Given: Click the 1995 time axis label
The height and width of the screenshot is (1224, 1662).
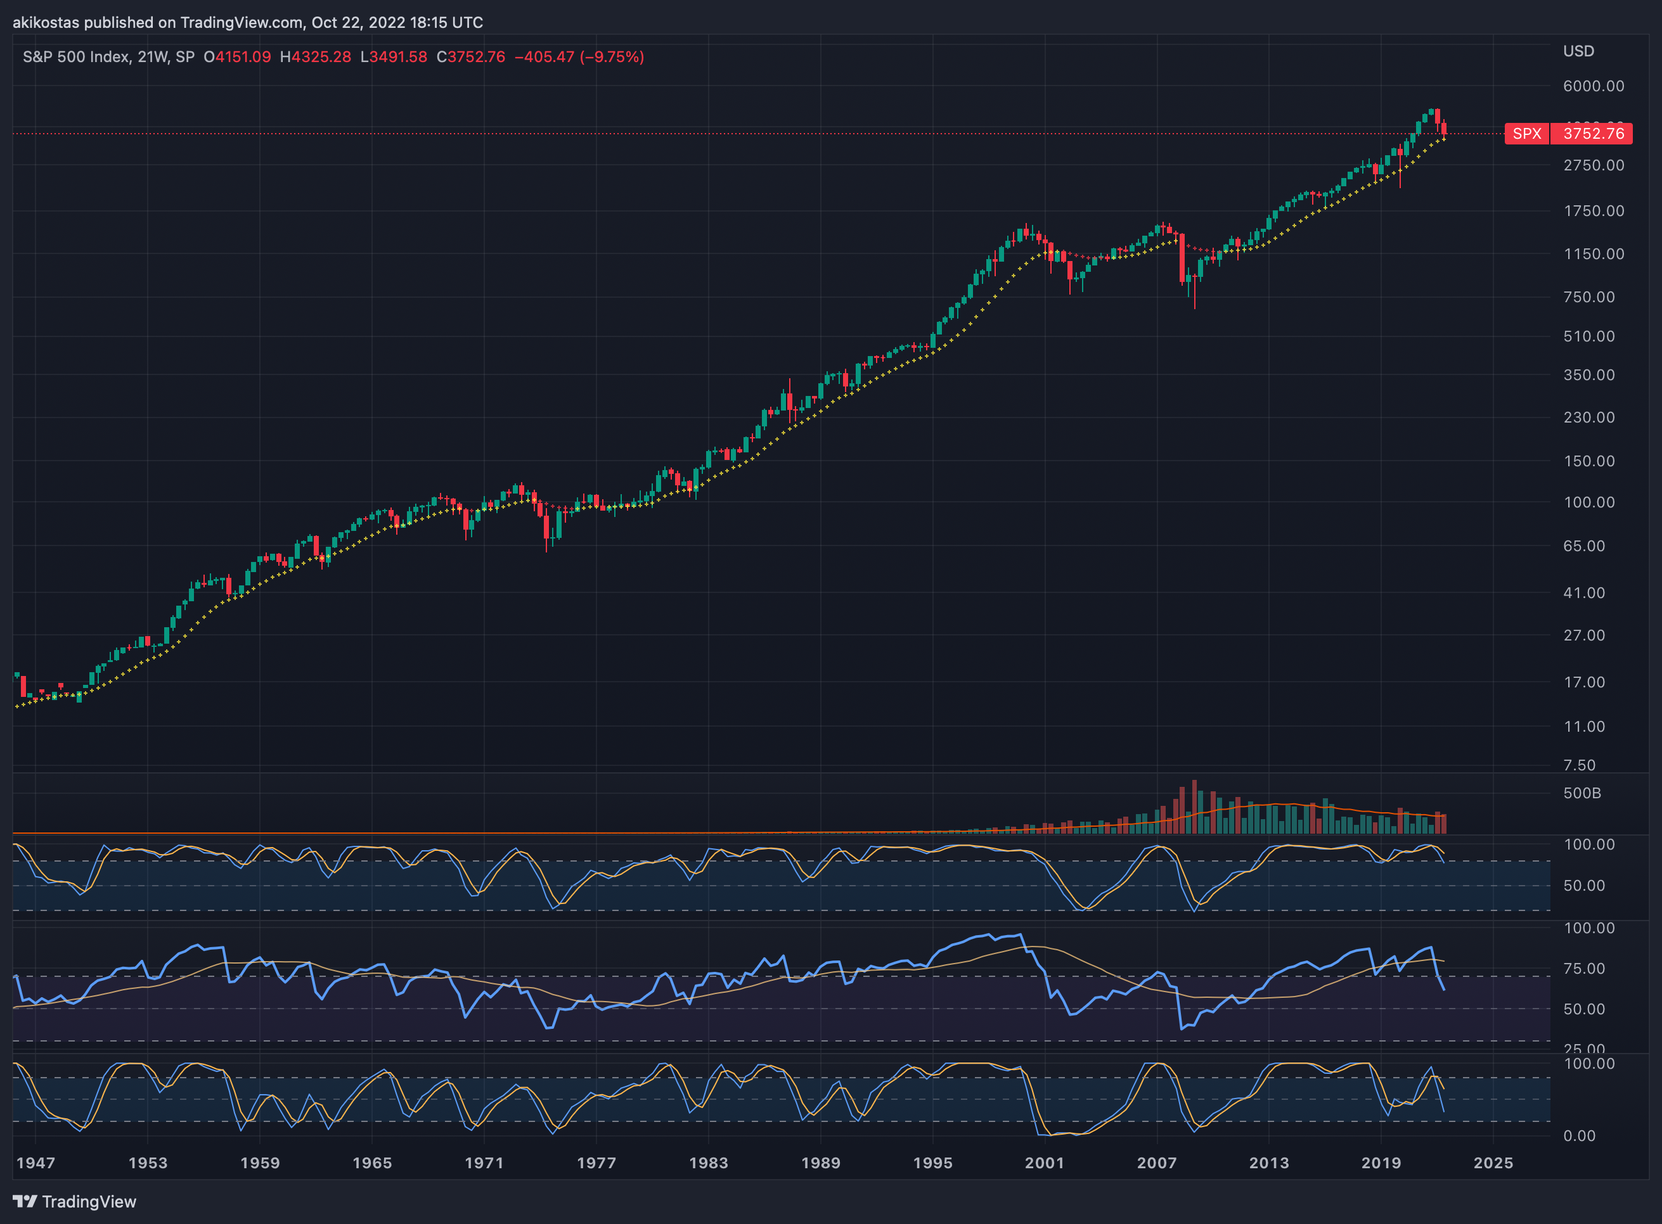Looking at the screenshot, I should point(932,1163).
